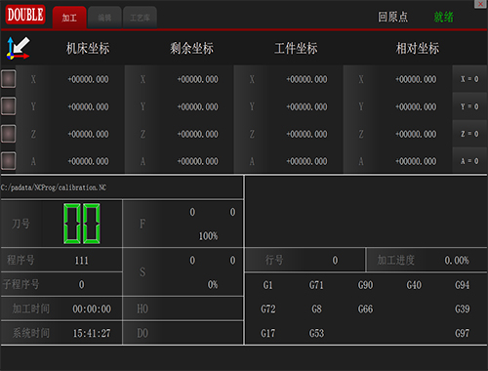Toggle the Z axis square indicator
The width and height of the screenshot is (488, 371).
click(8, 134)
